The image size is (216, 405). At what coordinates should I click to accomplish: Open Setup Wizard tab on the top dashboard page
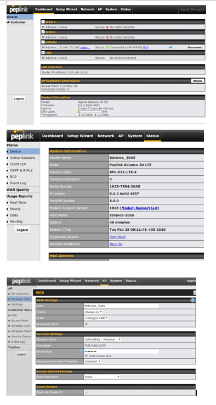[66, 9]
